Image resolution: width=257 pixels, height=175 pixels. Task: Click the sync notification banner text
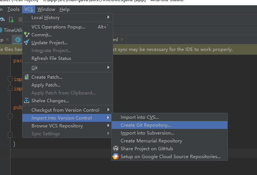coord(173,49)
